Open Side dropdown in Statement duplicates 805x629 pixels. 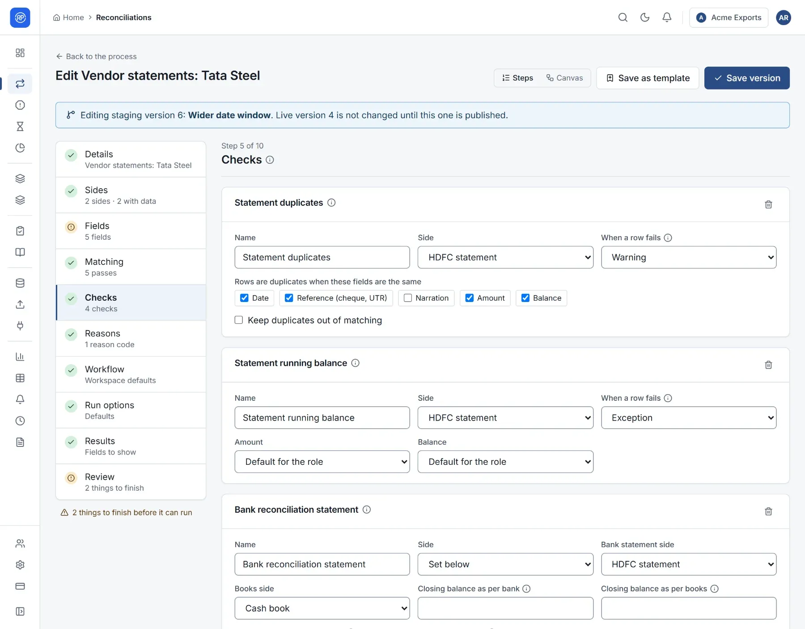click(505, 257)
